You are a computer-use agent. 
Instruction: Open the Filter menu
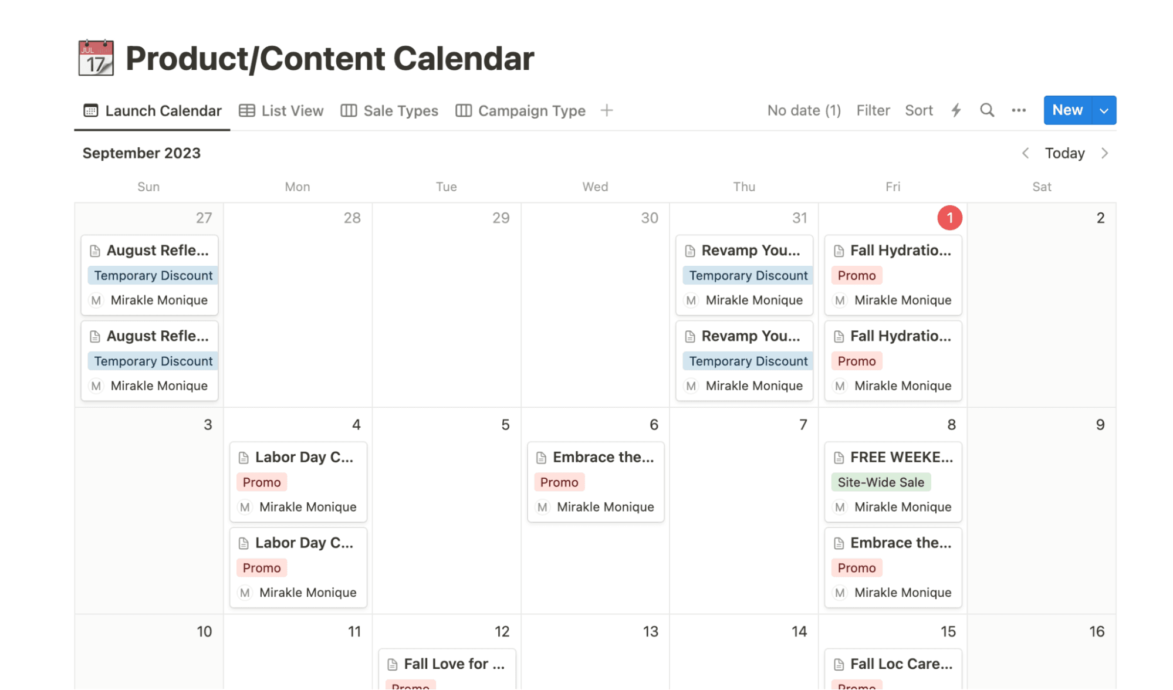coord(873,110)
